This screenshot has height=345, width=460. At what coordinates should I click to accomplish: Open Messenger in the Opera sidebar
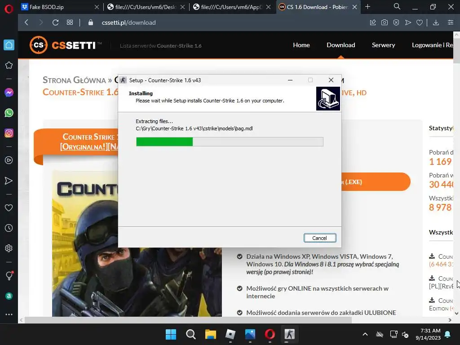9,93
